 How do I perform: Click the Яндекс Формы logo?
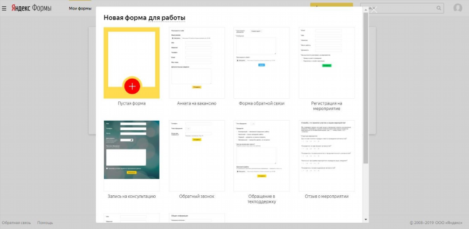tap(31, 8)
